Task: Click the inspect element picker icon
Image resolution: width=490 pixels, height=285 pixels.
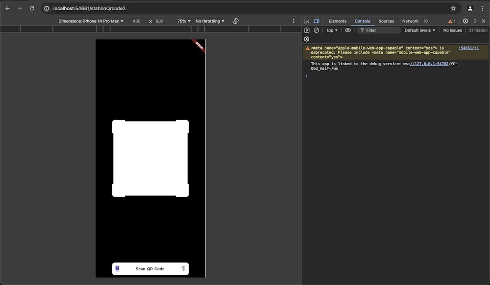Action: pyautogui.click(x=307, y=21)
